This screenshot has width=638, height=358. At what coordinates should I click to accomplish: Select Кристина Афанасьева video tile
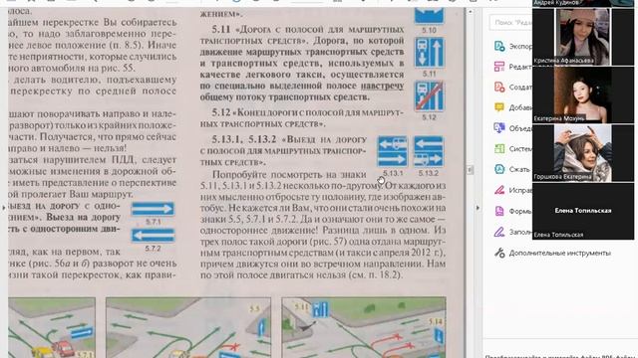tap(582, 37)
